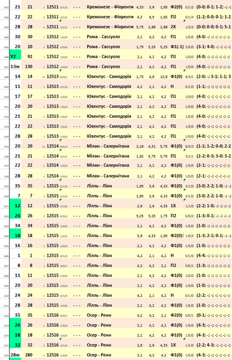Select the first-column cell with value 24
Screen dimensions: 232x360
click(17, 295)
